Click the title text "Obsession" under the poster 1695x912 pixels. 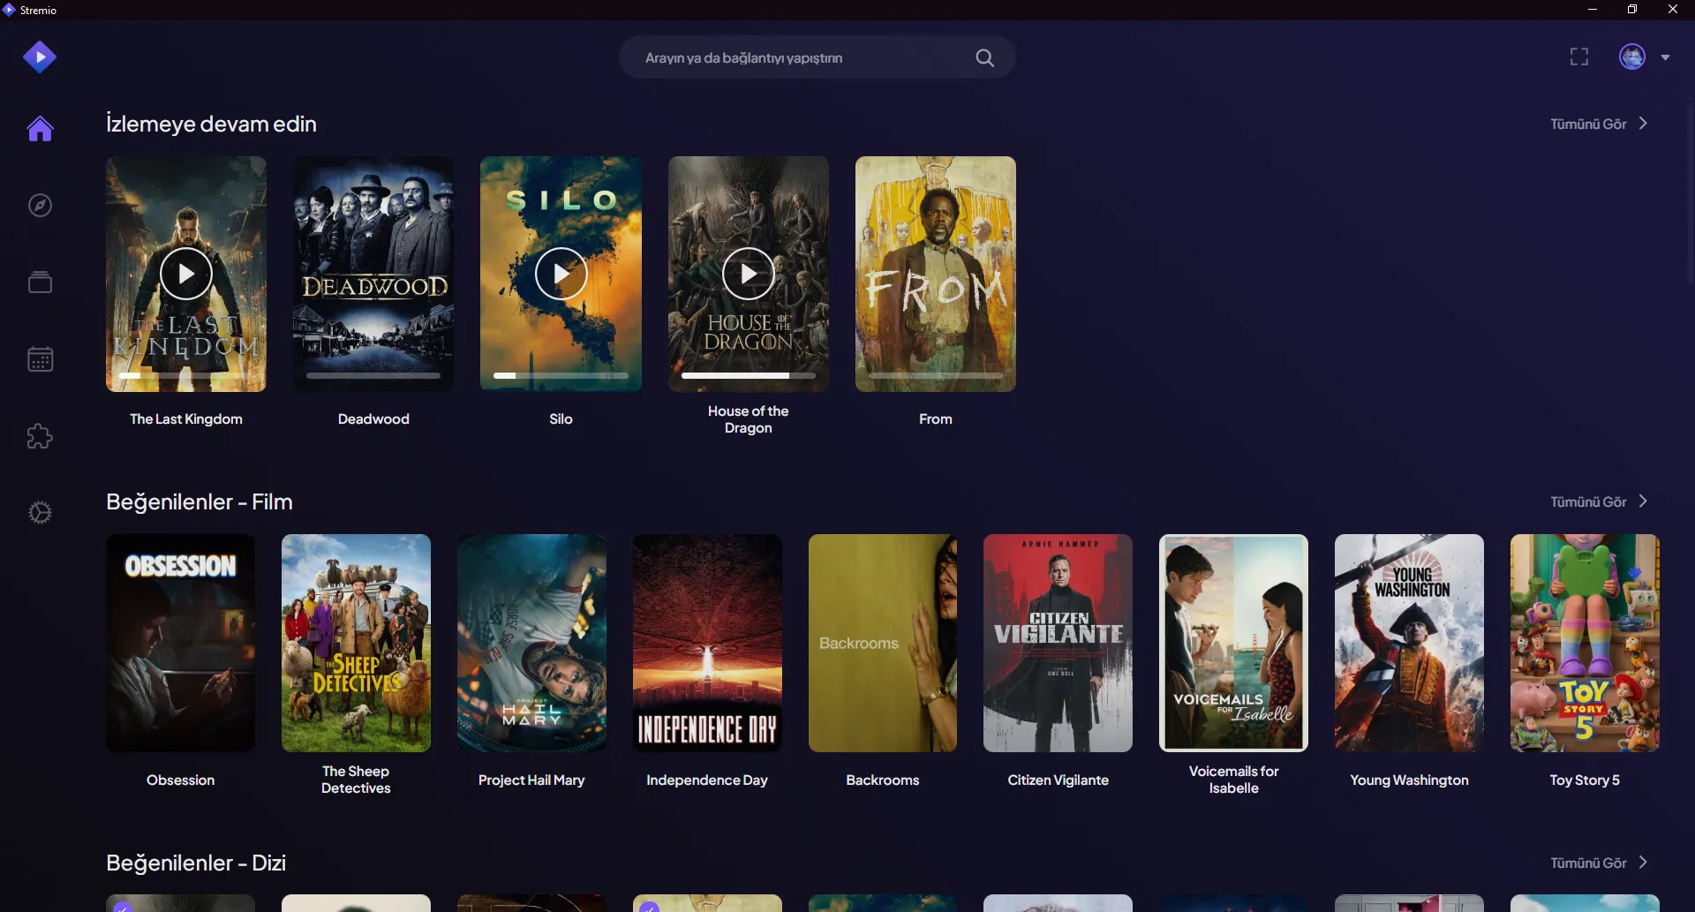181,780
